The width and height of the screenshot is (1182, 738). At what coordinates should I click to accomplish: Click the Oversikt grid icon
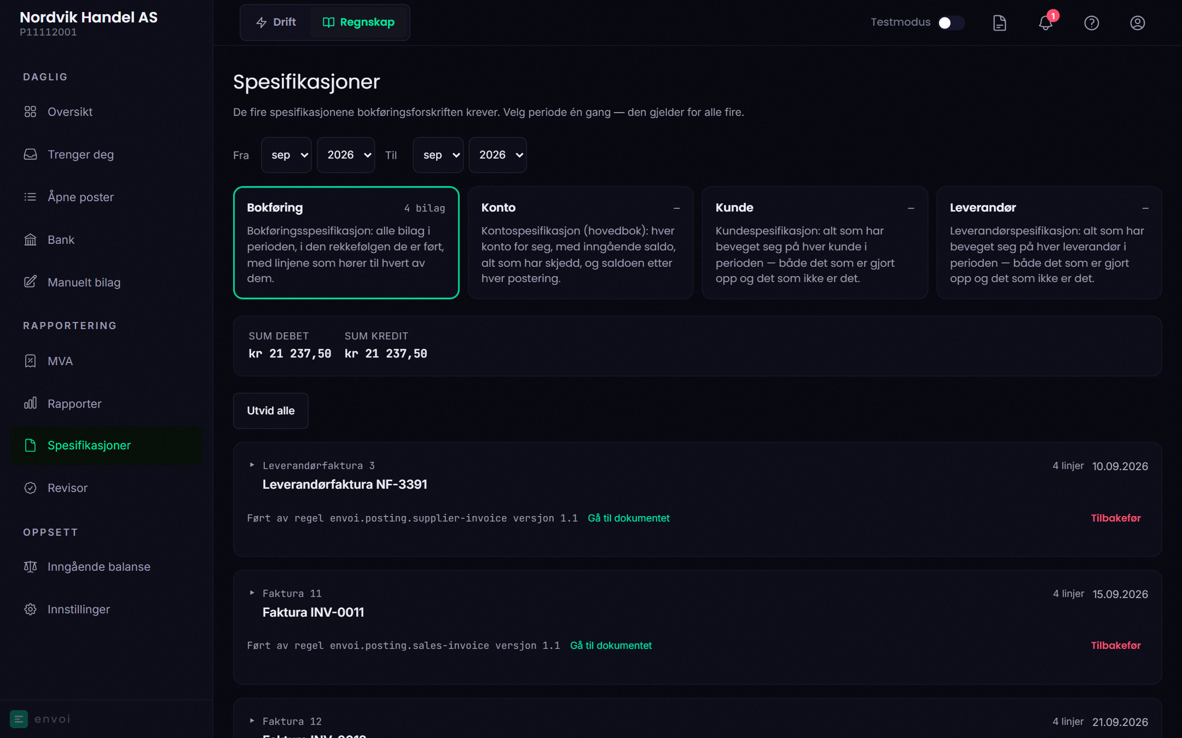[30, 112]
